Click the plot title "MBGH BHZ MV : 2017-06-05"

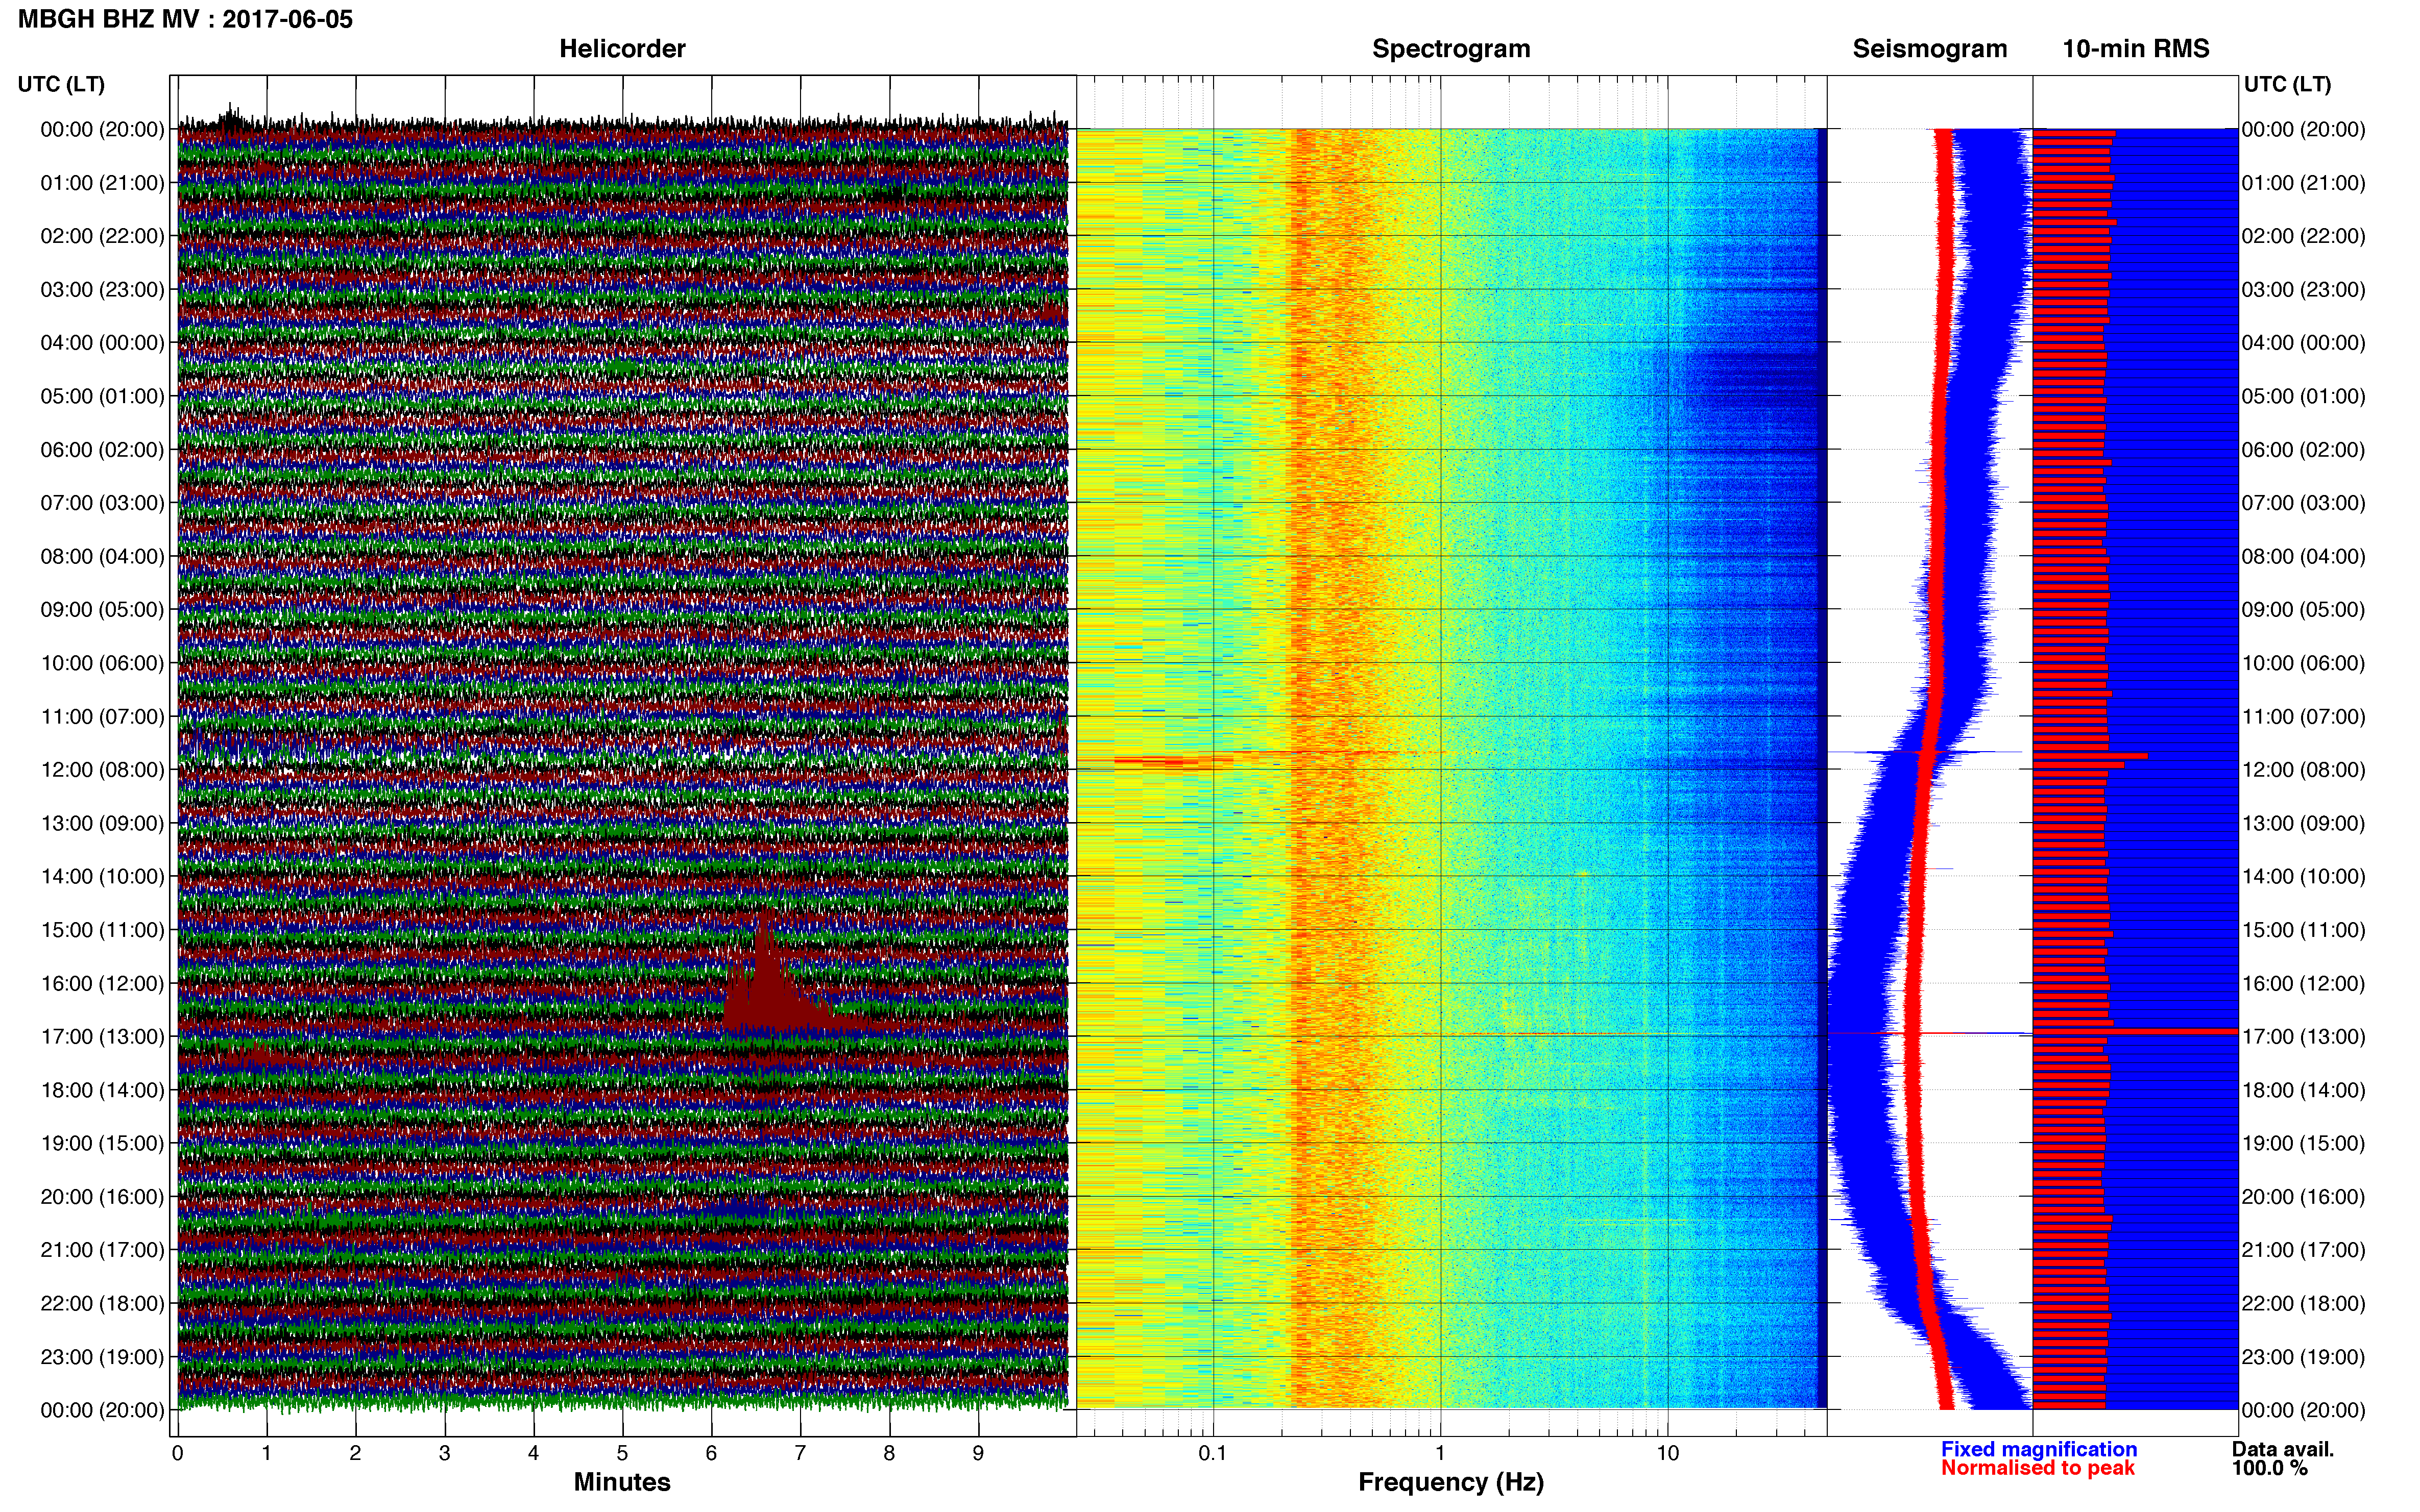click(185, 19)
